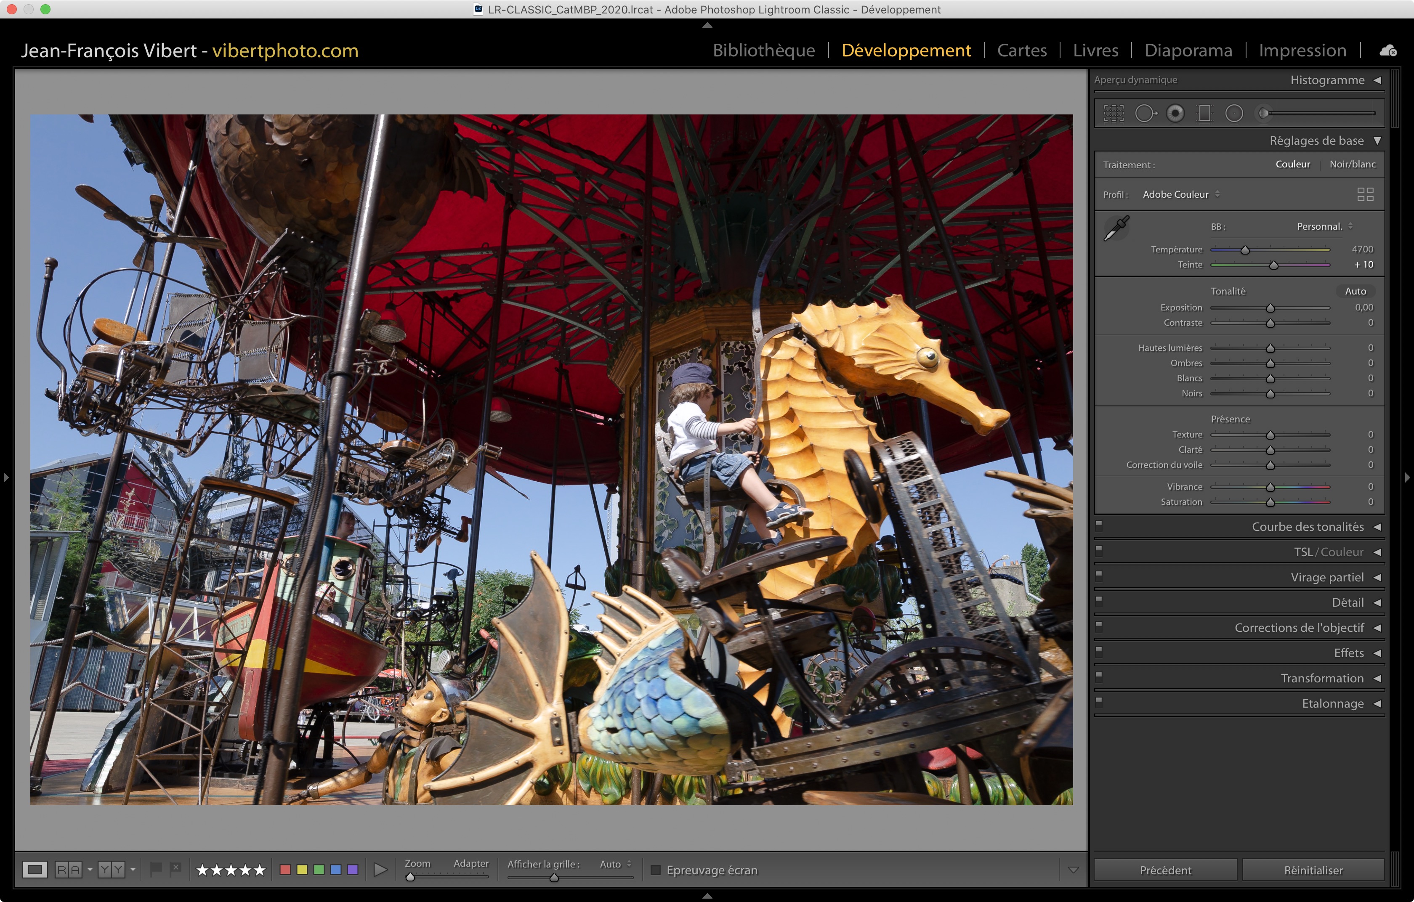The height and width of the screenshot is (902, 1414).
Task: Activate the Spot Removal tool
Action: (x=1145, y=113)
